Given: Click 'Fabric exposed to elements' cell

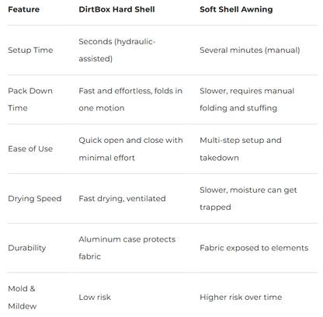Looking at the screenshot, I should pyautogui.click(x=254, y=248).
